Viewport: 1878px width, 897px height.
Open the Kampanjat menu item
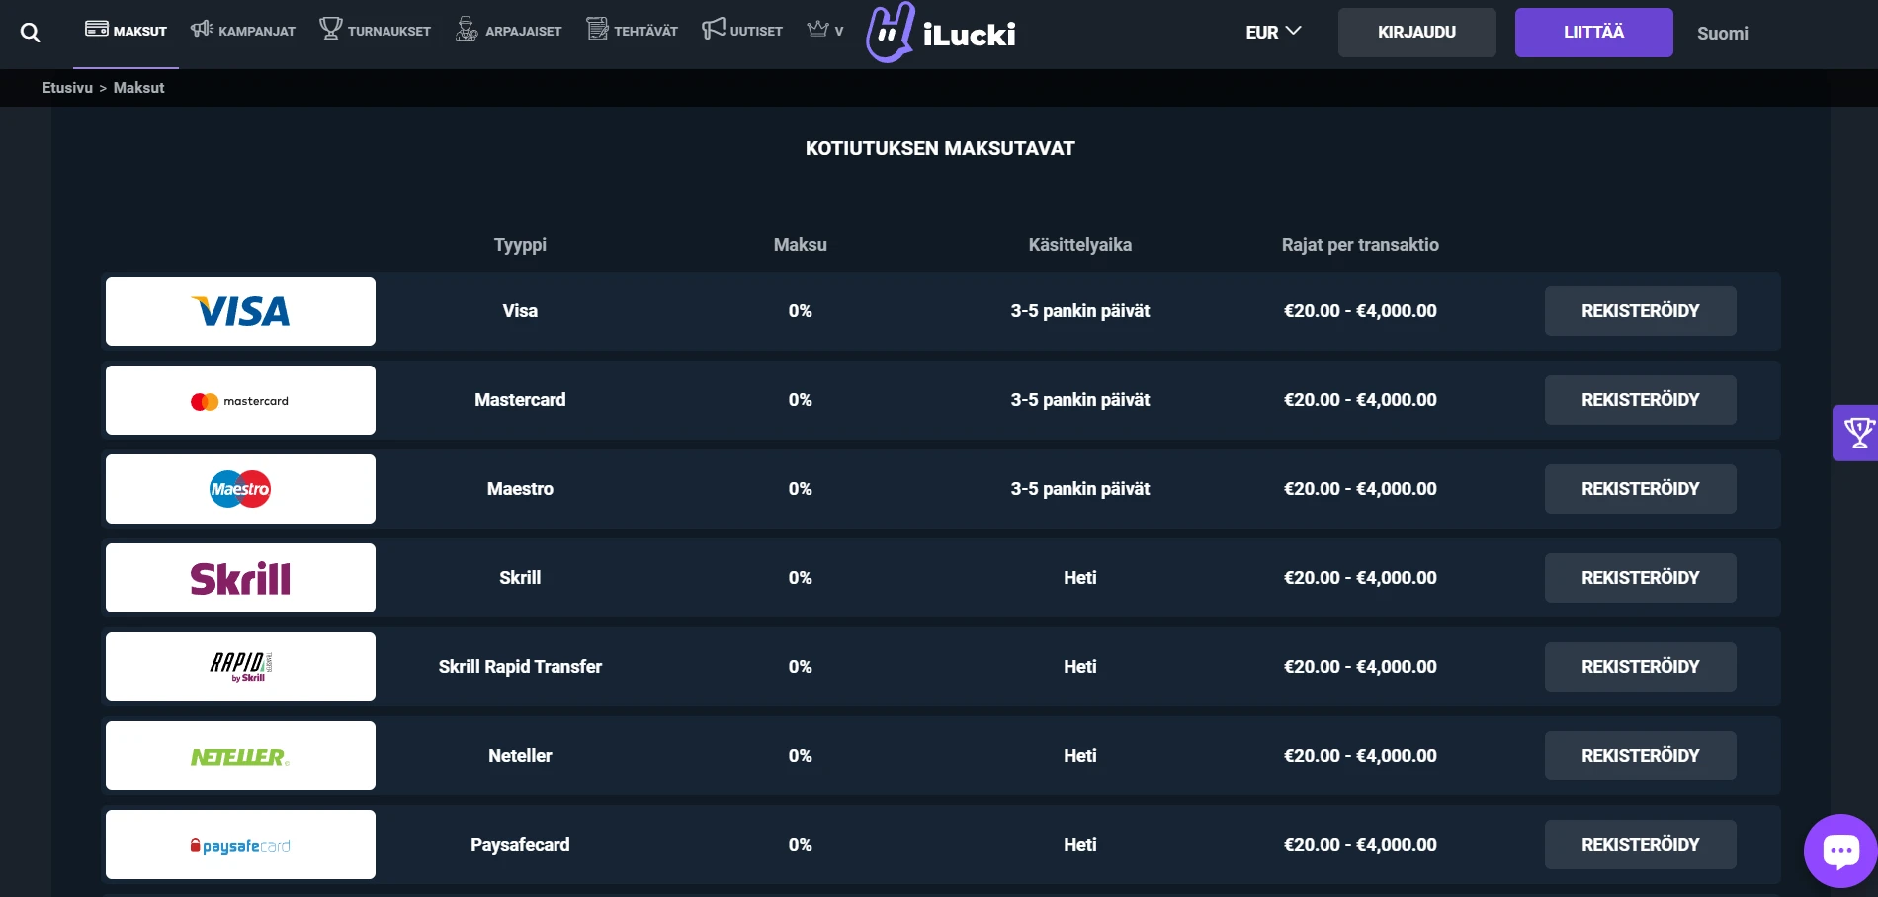243,31
